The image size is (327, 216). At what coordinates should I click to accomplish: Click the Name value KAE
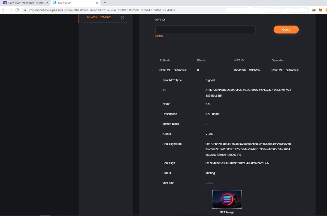[x=208, y=104]
